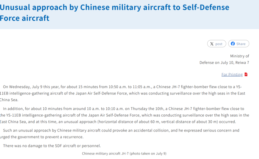
Task: Click the X logo in the post button
Action: pos(212,44)
